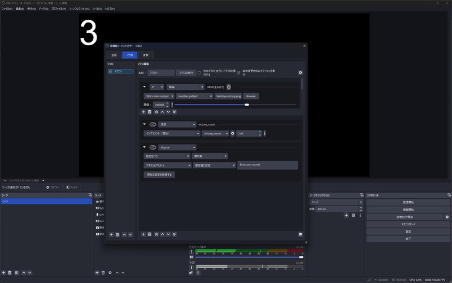Click the マクロの実行 button
452x283 pixels.
(x=186, y=73)
